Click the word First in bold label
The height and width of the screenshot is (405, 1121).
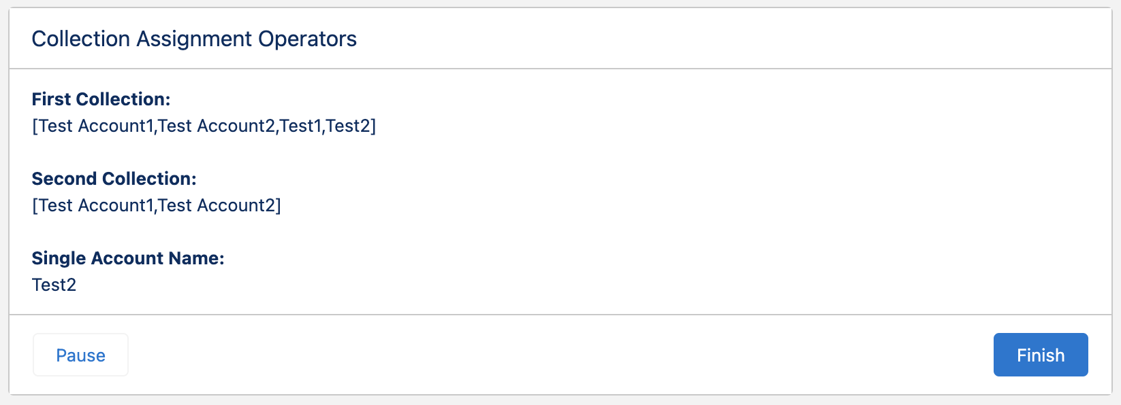51,99
